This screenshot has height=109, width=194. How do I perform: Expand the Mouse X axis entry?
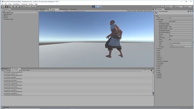157,58
